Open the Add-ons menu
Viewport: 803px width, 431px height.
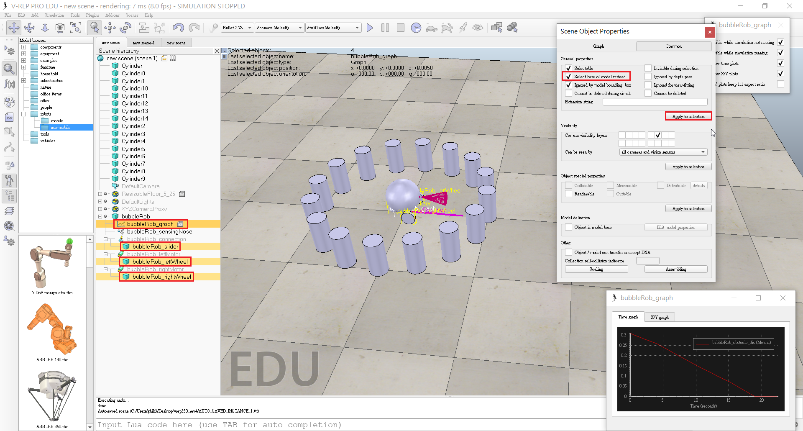point(113,15)
